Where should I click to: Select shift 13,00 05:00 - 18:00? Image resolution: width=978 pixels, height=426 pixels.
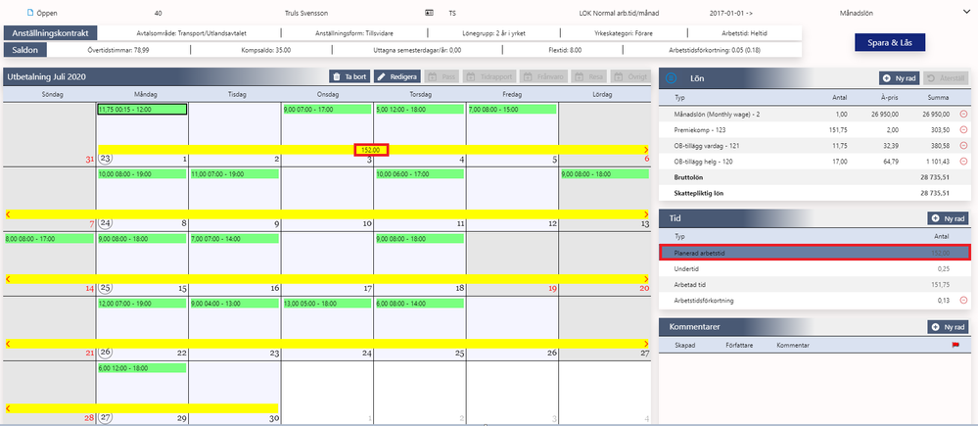pos(327,304)
